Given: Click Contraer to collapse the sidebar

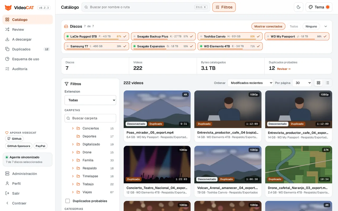Looking at the screenshot, I should click(28, 203).
